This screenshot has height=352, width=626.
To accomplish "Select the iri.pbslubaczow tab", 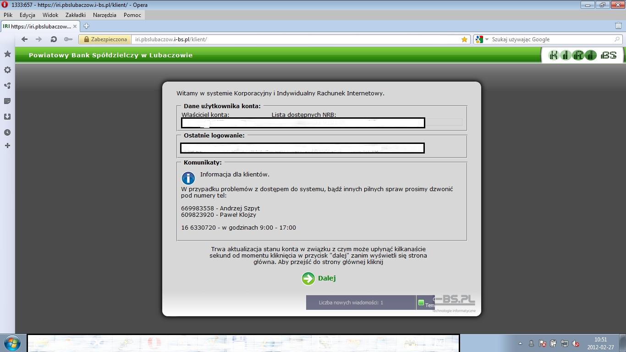I will point(40,26).
